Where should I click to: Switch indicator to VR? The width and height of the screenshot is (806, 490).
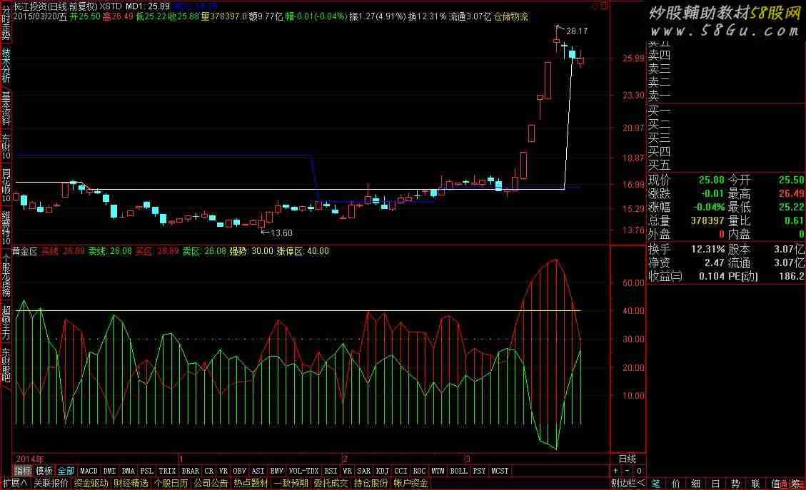point(223,471)
